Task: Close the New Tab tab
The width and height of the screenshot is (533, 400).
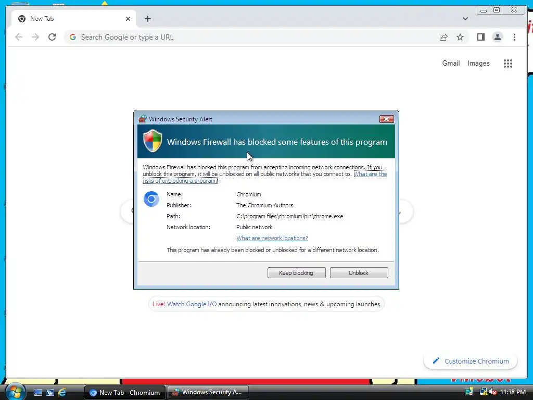Action: coord(128,19)
